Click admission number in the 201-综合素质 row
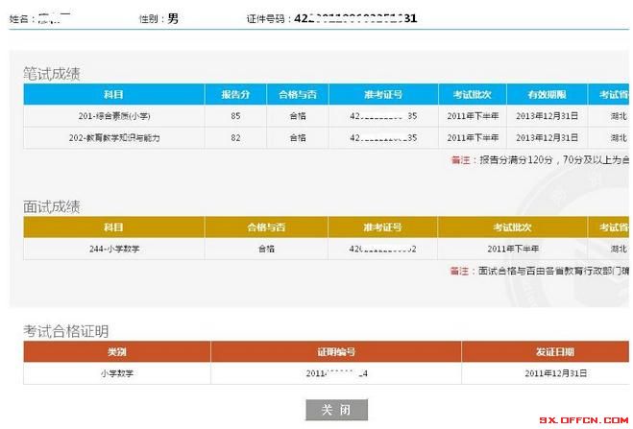The height and width of the screenshot is (429, 633). point(383,116)
